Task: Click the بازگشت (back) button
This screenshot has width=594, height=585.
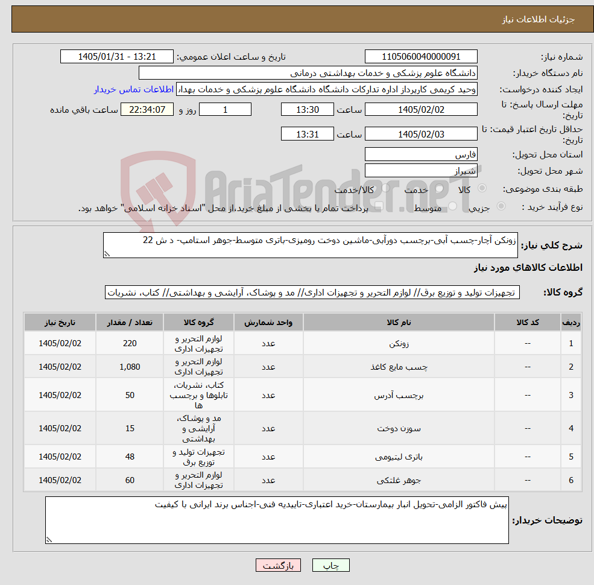Action: point(278,565)
